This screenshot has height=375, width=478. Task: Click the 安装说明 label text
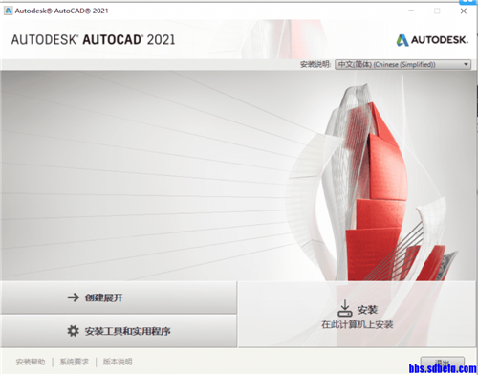tap(315, 64)
